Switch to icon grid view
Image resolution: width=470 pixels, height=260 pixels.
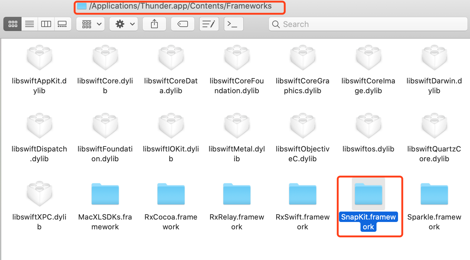[x=12, y=24]
